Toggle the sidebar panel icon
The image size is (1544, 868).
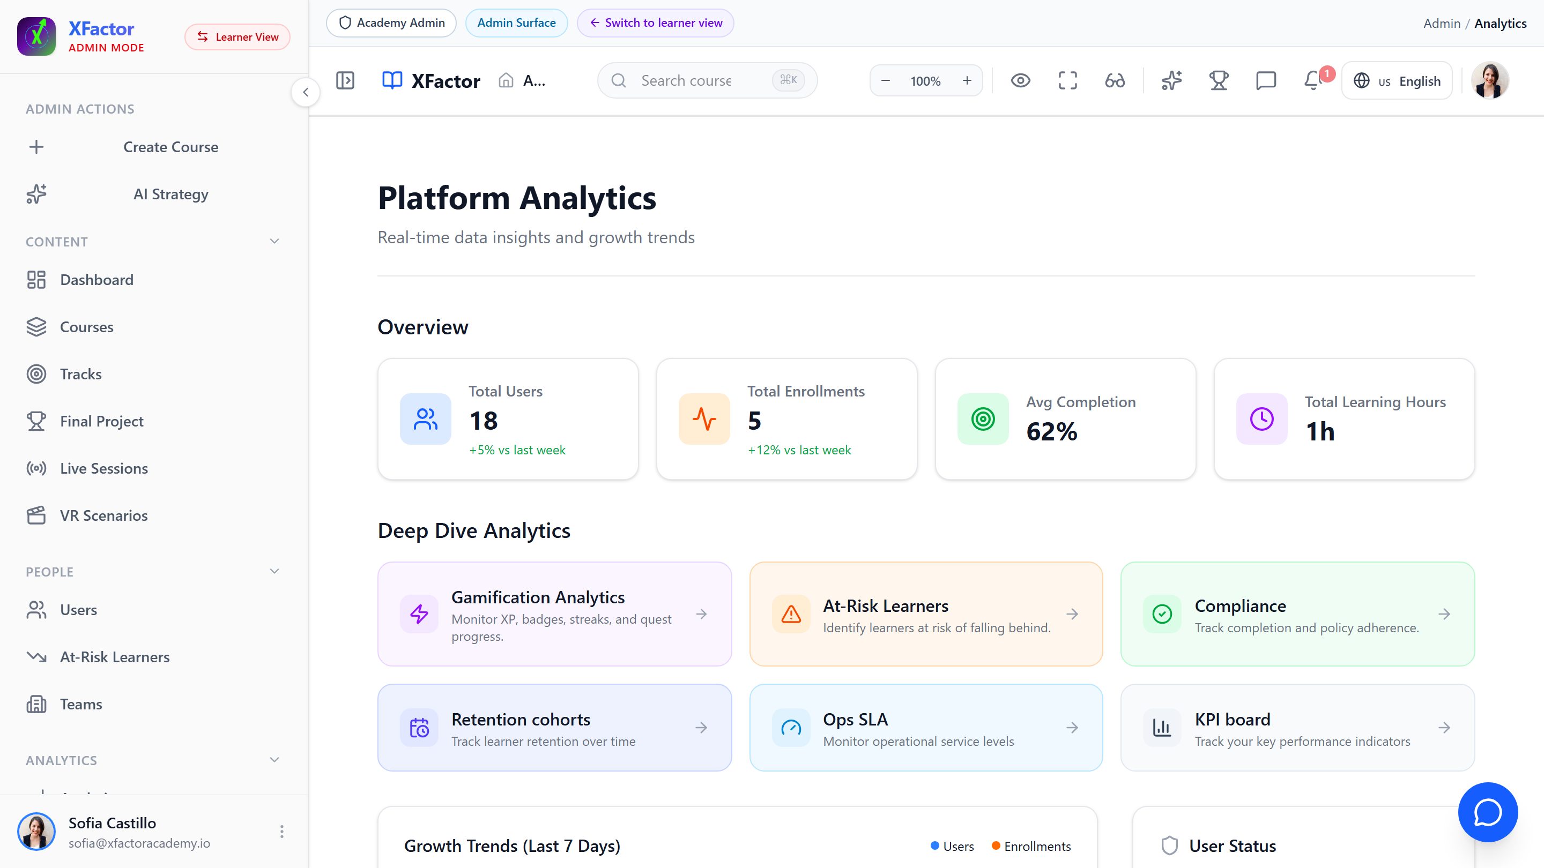coord(345,80)
